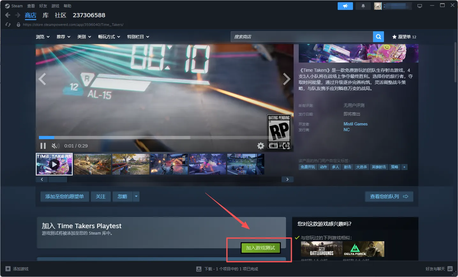The image size is (458, 277).
Task: Open the 帮助 menu
Action: point(67,6)
